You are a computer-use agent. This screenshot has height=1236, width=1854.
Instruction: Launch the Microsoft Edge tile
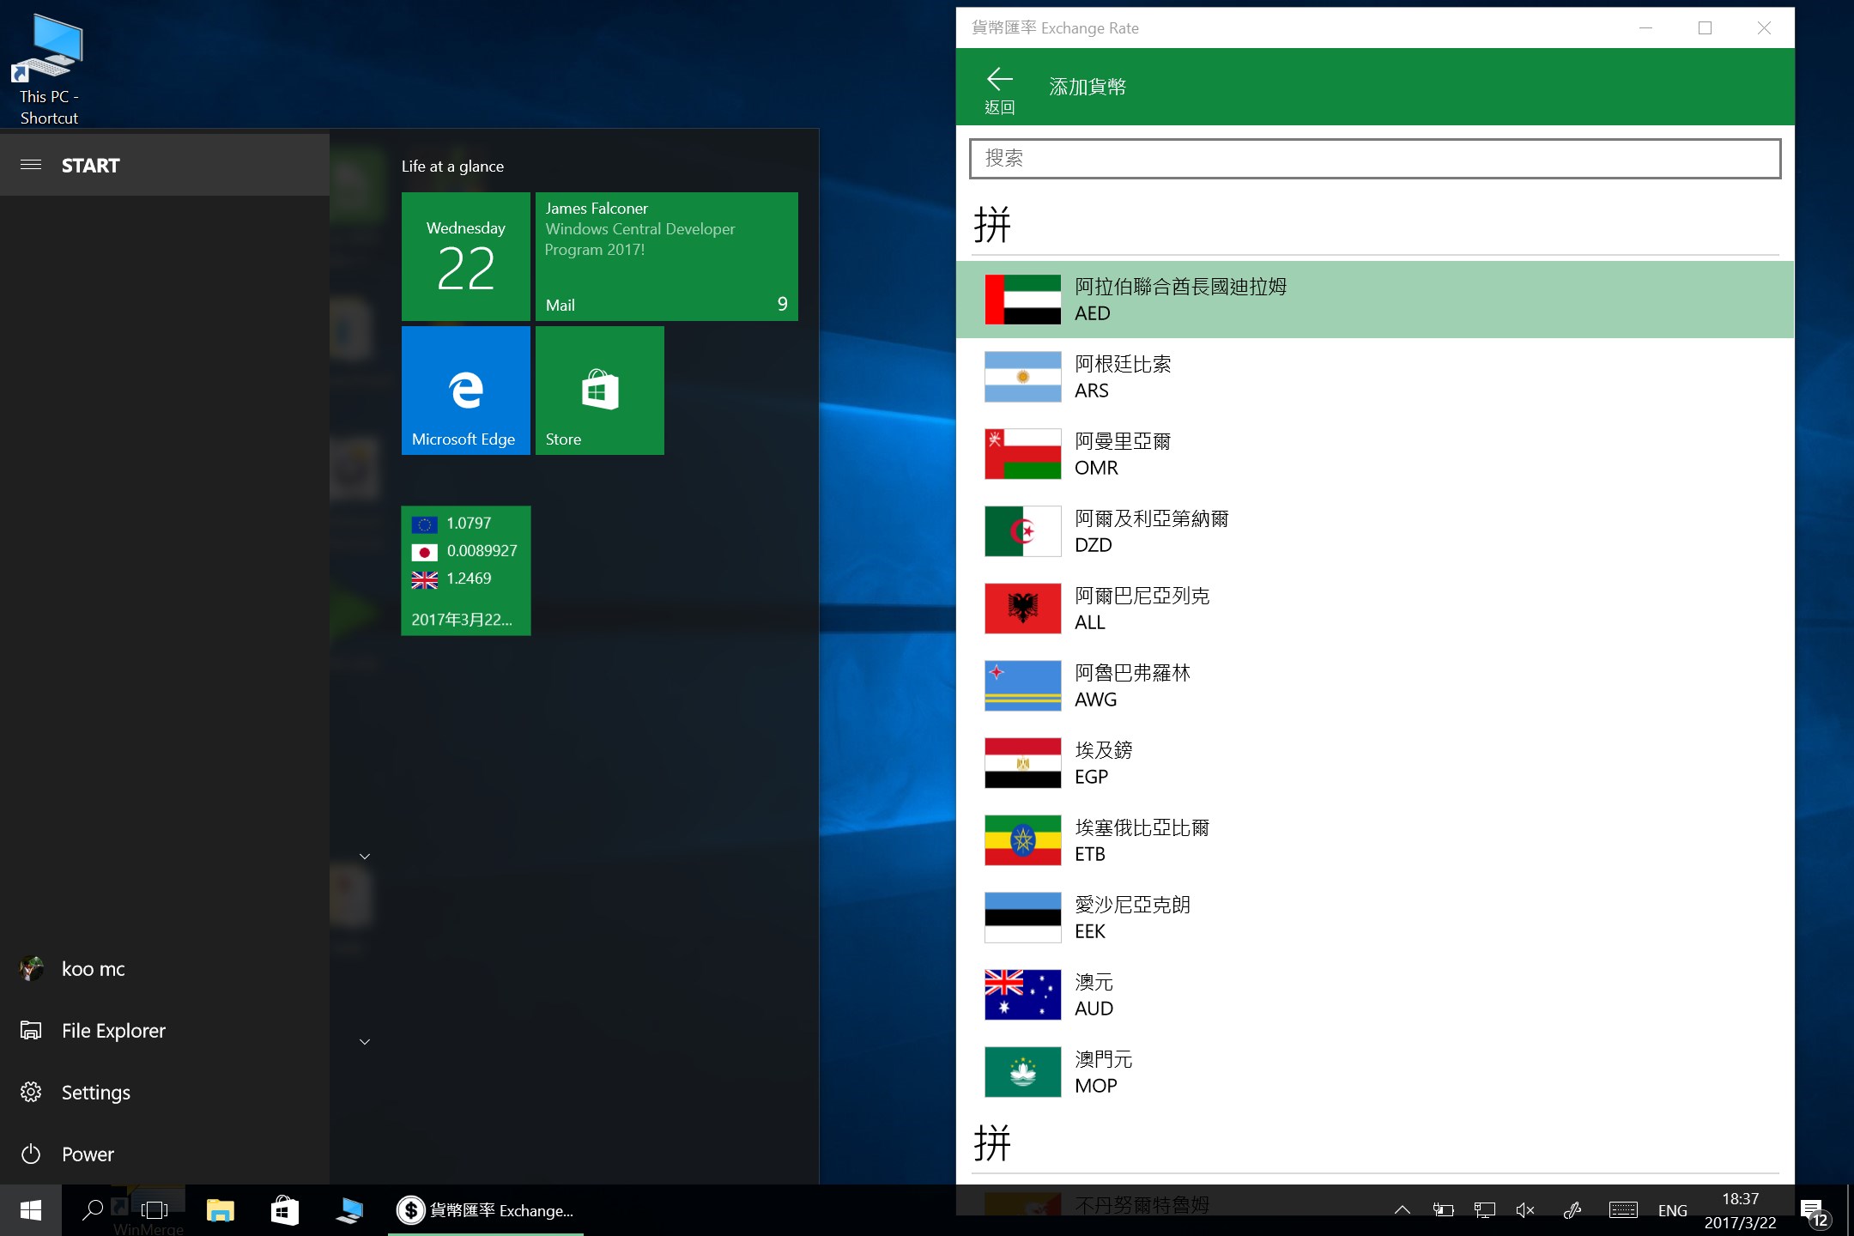point(465,391)
